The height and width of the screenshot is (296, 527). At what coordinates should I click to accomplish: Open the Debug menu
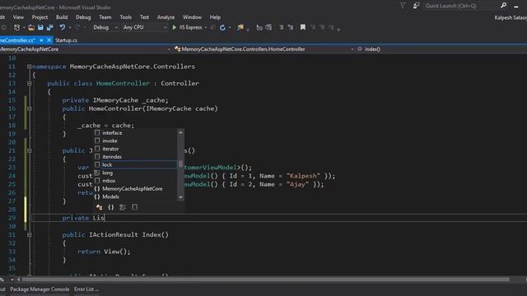(x=83, y=17)
